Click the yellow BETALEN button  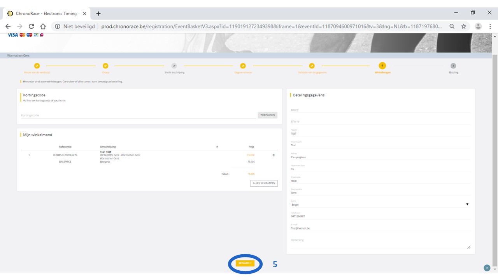pos(245,263)
